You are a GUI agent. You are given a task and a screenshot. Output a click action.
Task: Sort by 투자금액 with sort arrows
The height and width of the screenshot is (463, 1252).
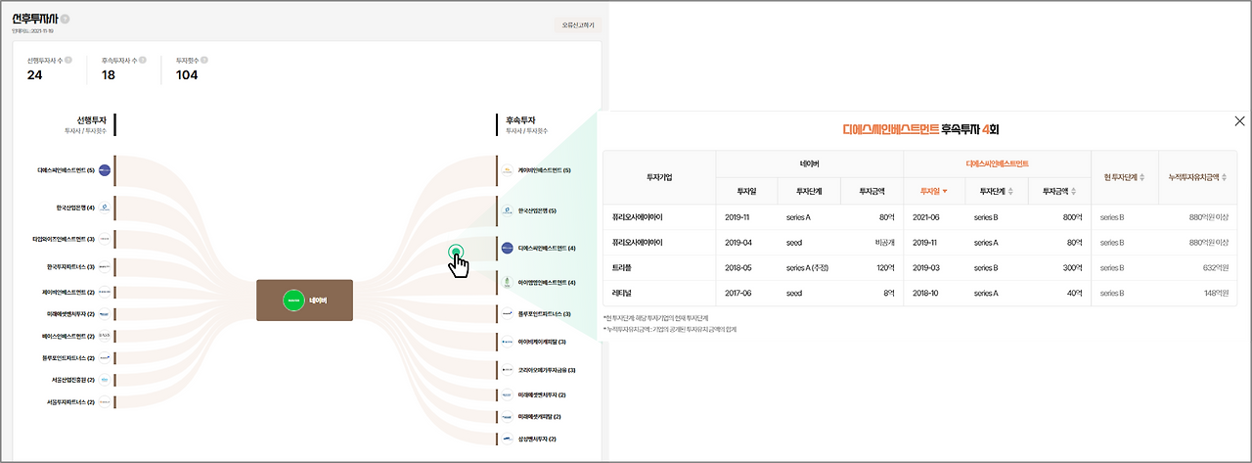(x=1059, y=191)
